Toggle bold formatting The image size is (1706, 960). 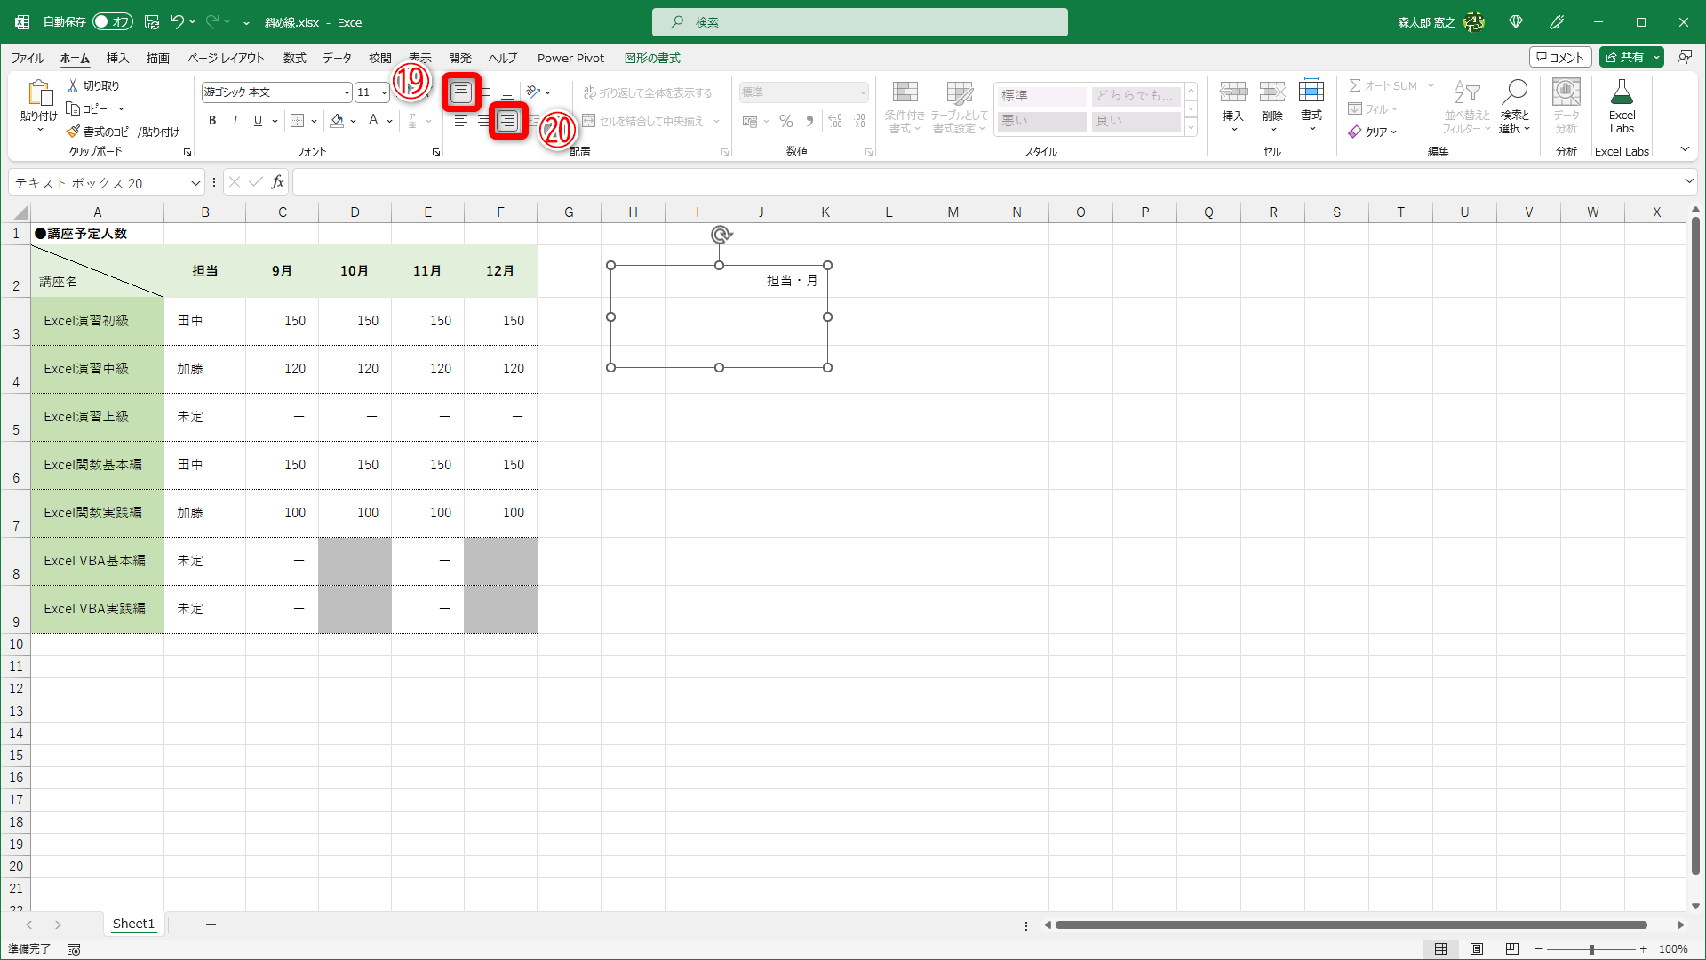pos(212,121)
